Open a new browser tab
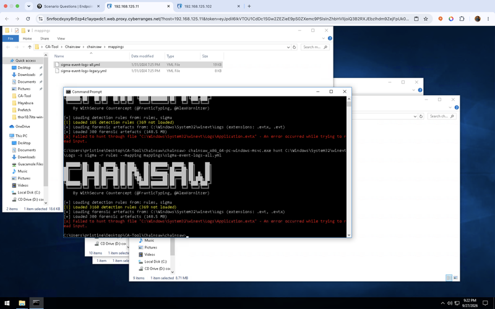 point(249,6)
